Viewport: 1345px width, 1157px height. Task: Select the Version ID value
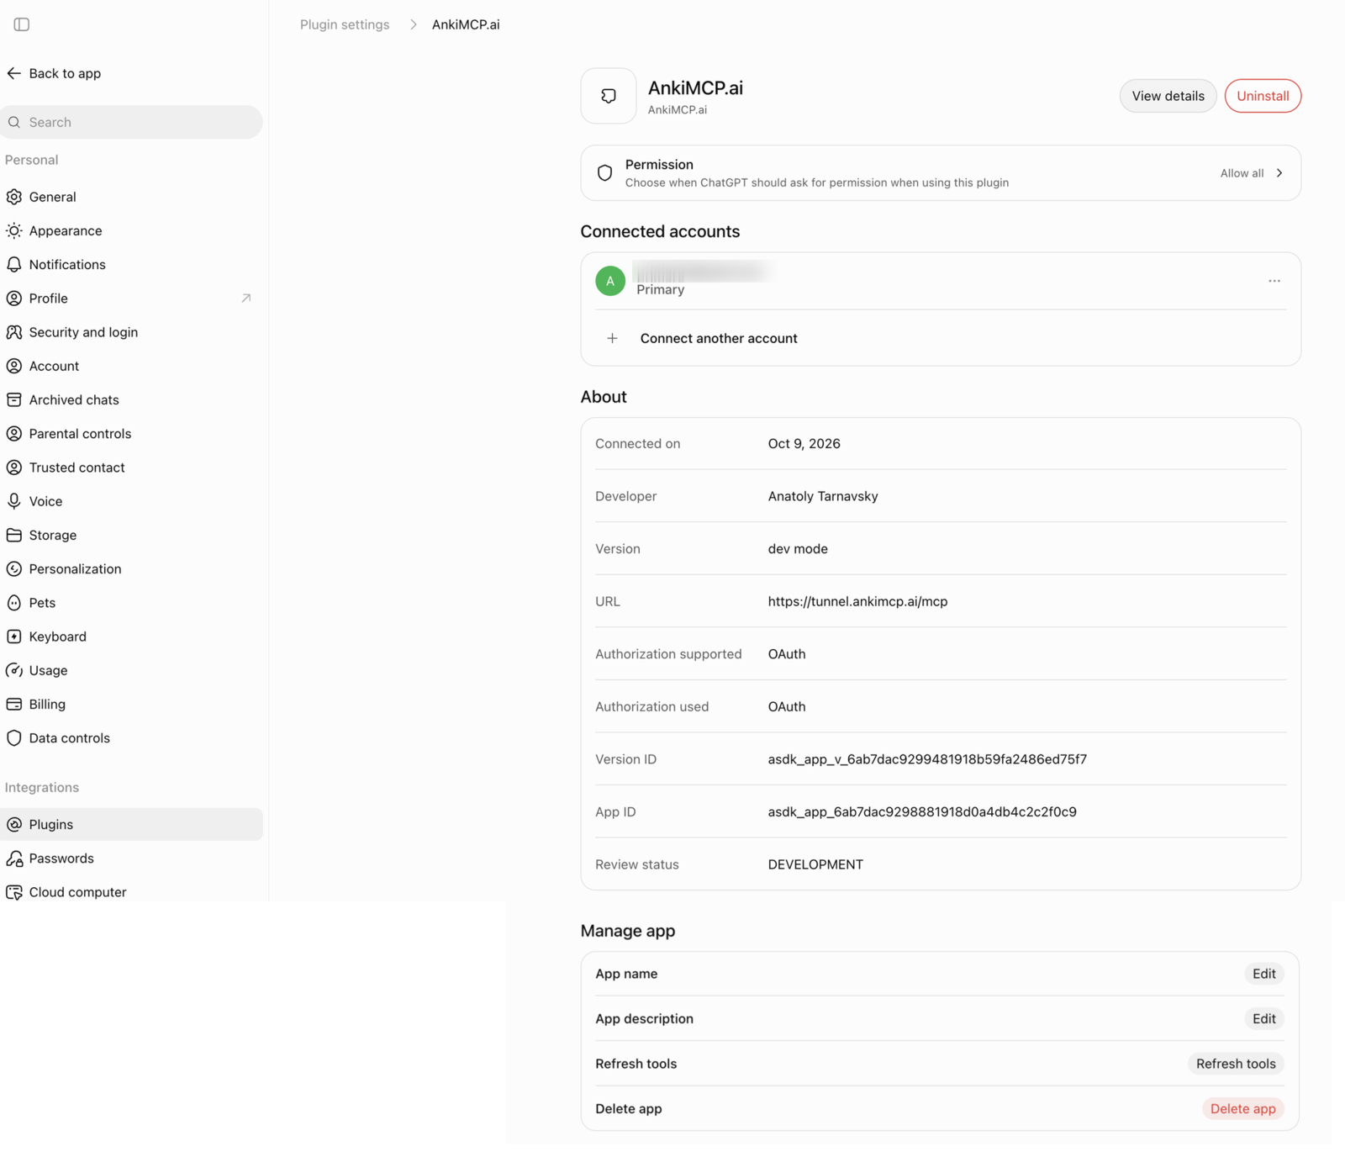pyautogui.click(x=927, y=759)
